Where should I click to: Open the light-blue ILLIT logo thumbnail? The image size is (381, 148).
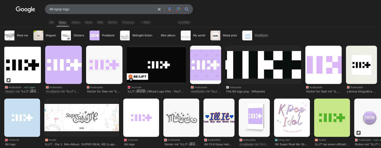(22, 118)
